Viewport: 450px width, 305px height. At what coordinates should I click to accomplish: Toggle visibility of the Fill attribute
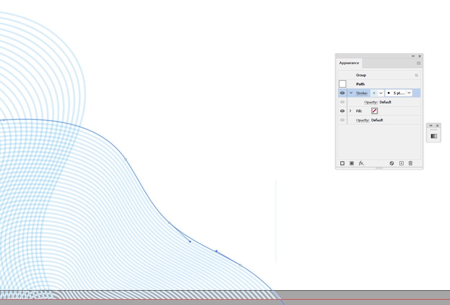[x=342, y=111]
